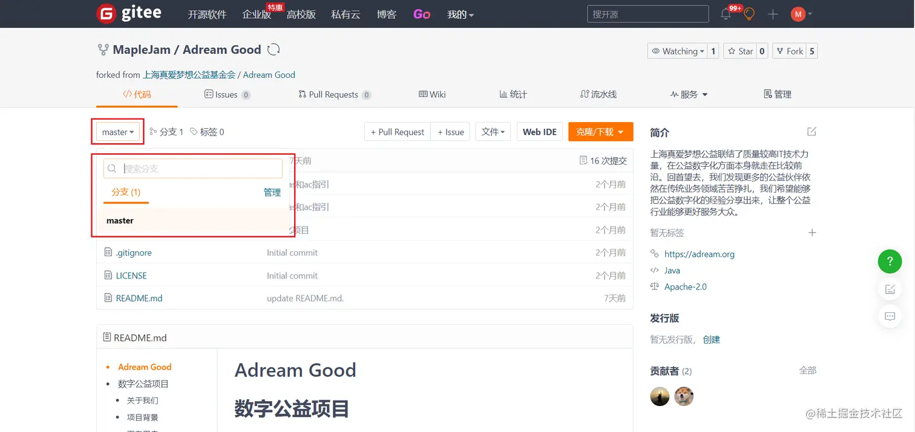The height and width of the screenshot is (432, 915).
Task: Click 私有云 in the top navigation
Action: click(346, 15)
